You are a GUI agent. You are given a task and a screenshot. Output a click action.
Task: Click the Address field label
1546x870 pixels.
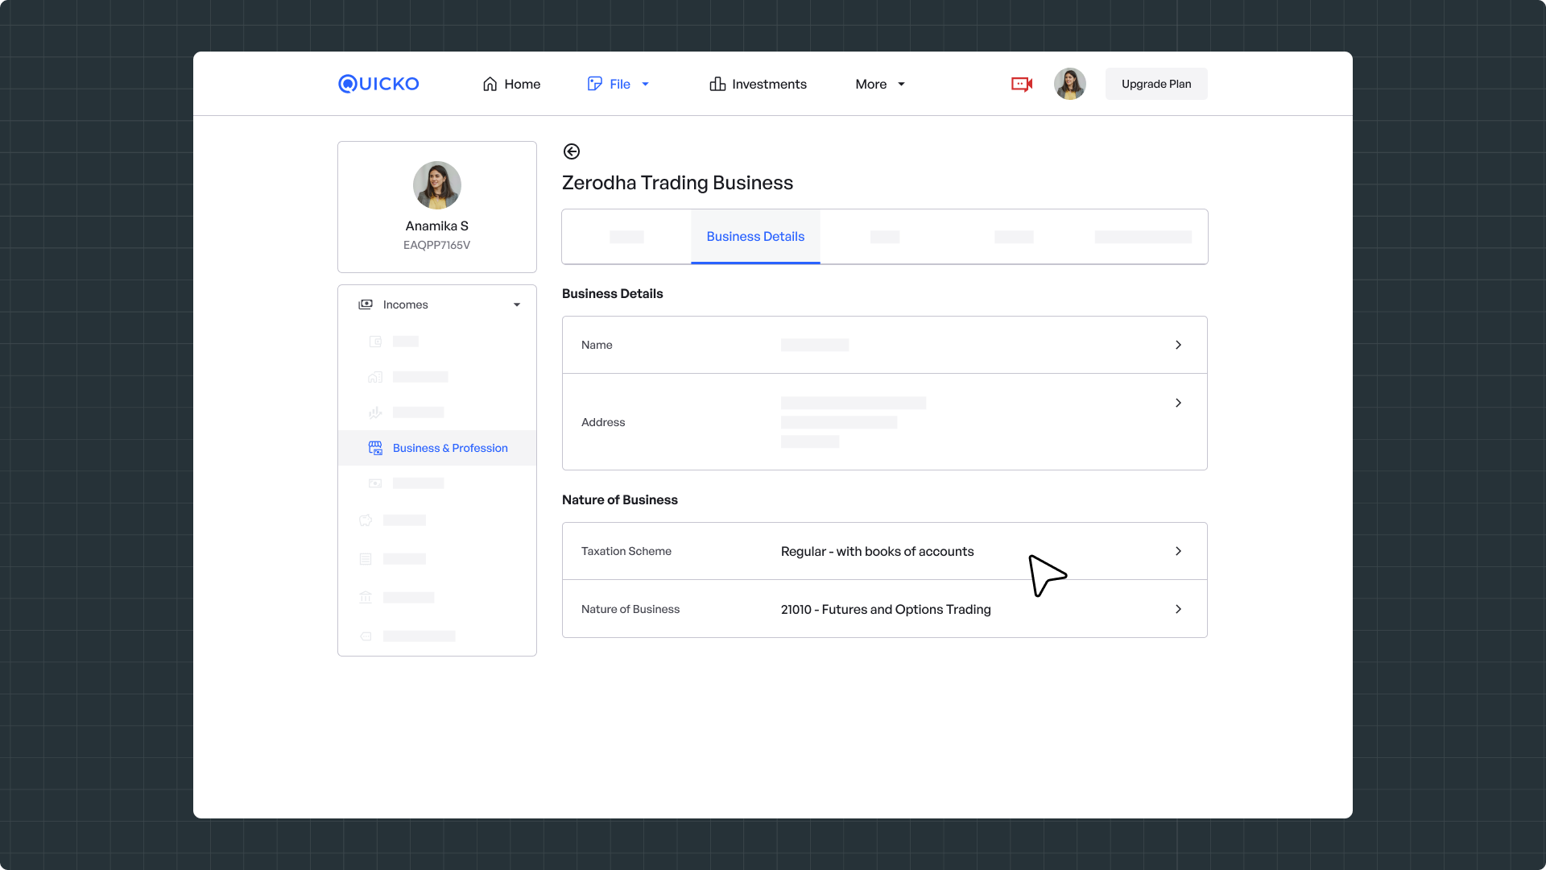click(x=603, y=422)
